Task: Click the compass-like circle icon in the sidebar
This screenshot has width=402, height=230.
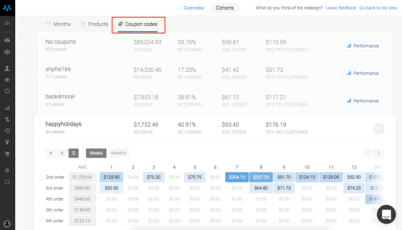Action: point(7,91)
